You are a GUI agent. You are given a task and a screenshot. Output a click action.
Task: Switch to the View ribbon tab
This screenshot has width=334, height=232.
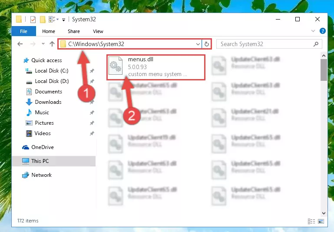98,31
